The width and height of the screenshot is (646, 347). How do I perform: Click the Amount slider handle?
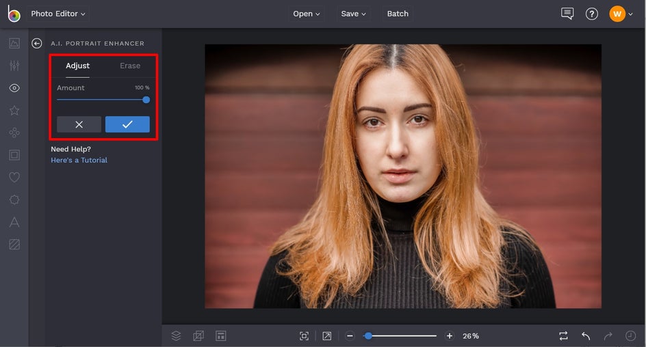click(x=146, y=100)
